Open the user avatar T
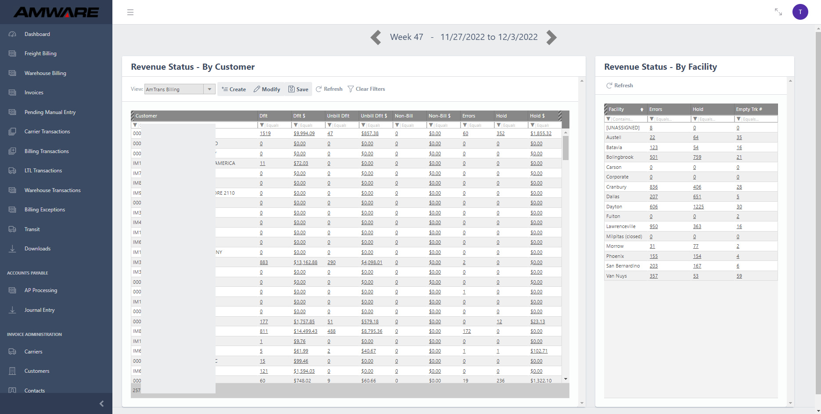This screenshot has width=821, height=414. pyautogui.click(x=800, y=12)
